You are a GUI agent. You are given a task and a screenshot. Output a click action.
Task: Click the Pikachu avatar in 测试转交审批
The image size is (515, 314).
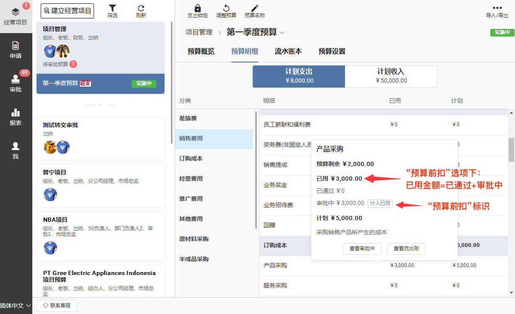tap(50, 147)
